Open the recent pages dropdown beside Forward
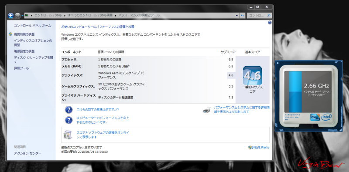Image resolution: width=349 pixels, height=172 pixels. tap(23, 16)
